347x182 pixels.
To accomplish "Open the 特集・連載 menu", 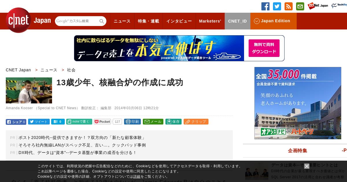I will click(x=149, y=21).
